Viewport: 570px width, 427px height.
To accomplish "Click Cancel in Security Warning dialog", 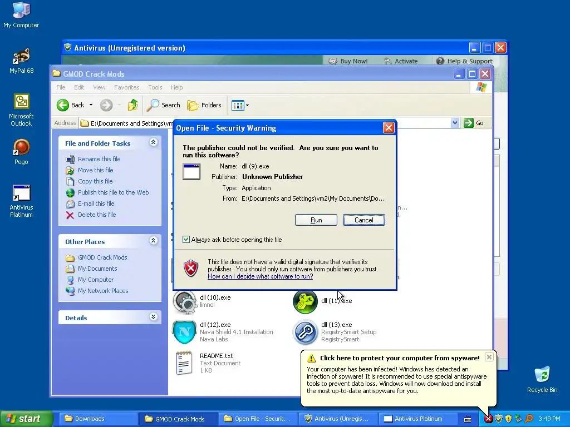I will coord(364,220).
